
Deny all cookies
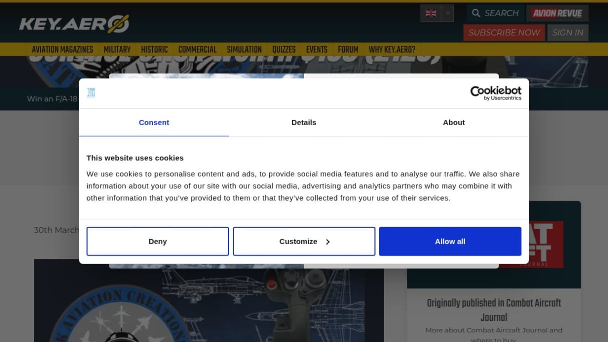point(158,241)
